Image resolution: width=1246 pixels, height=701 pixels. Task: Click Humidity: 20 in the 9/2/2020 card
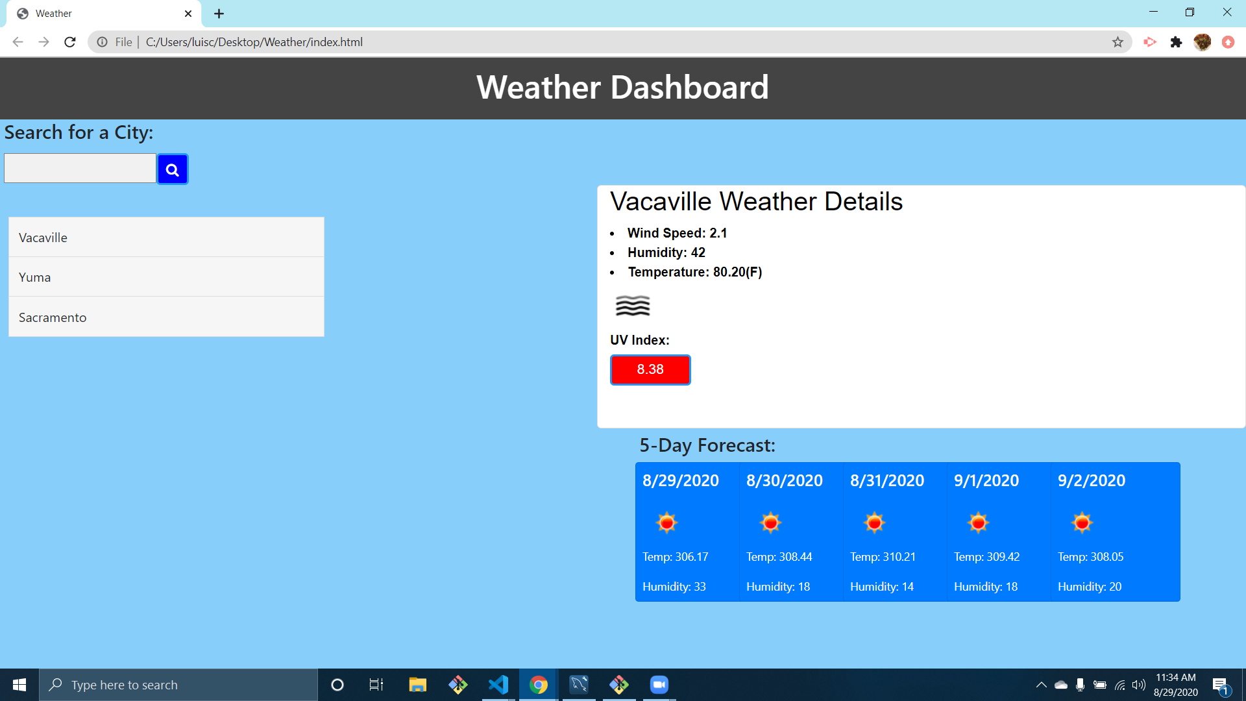tap(1090, 587)
